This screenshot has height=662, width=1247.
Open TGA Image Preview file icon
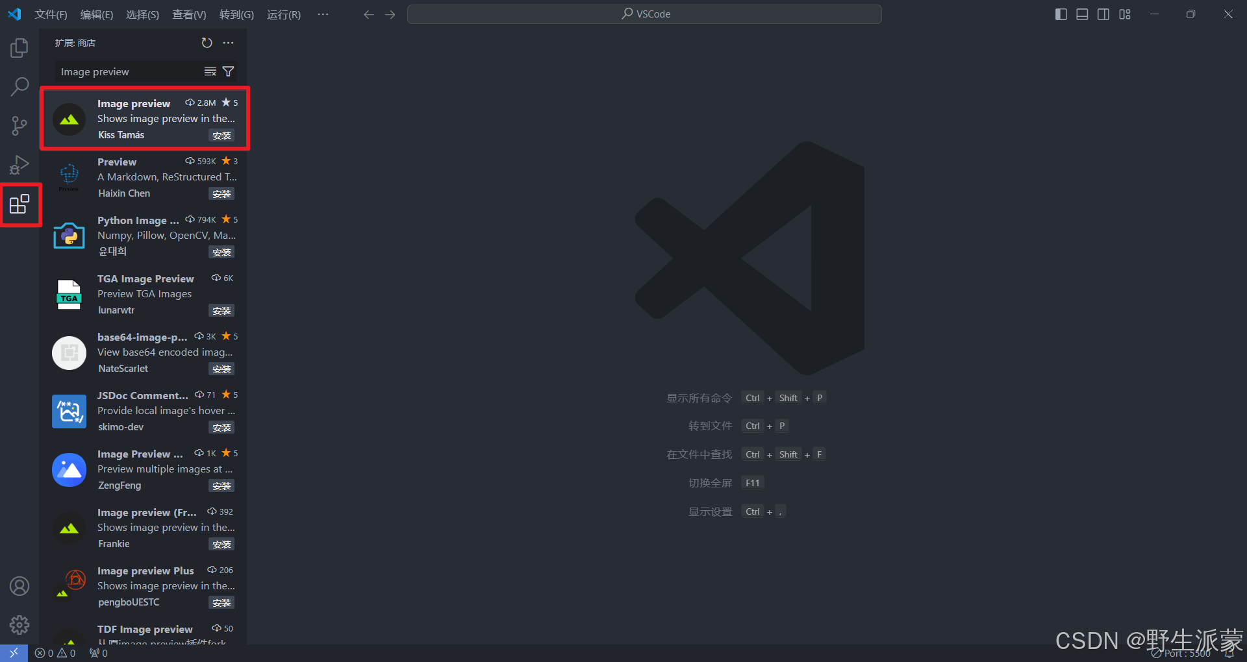[69, 295]
